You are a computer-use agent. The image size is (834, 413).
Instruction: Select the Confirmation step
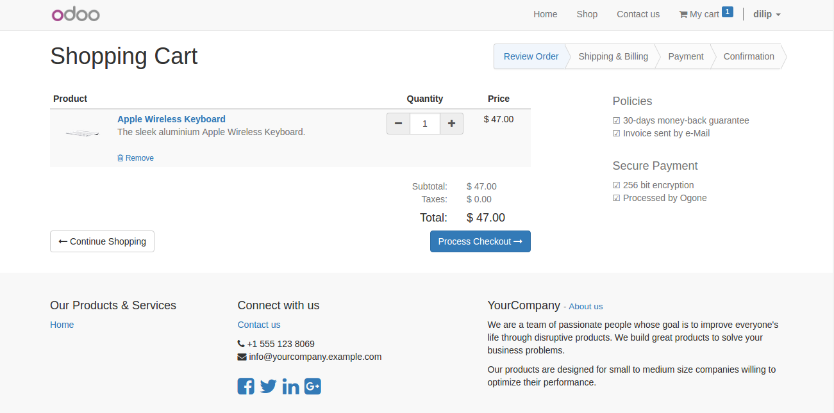(749, 56)
